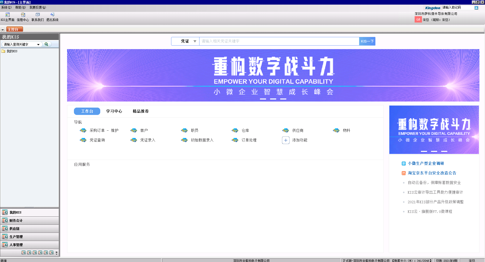Open the 客户 navigation icon
The height and width of the screenshot is (262, 485).
pyautogui.click(x=139, y=130)
